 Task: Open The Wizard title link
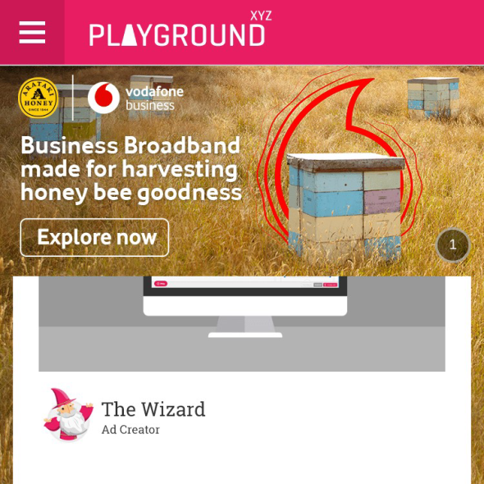153,409
